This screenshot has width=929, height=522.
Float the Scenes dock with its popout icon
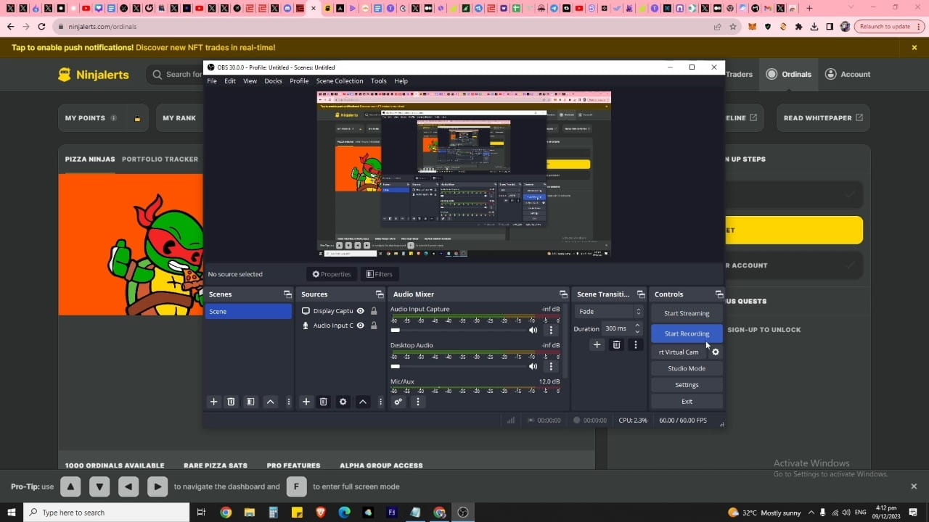pos(287,294)
